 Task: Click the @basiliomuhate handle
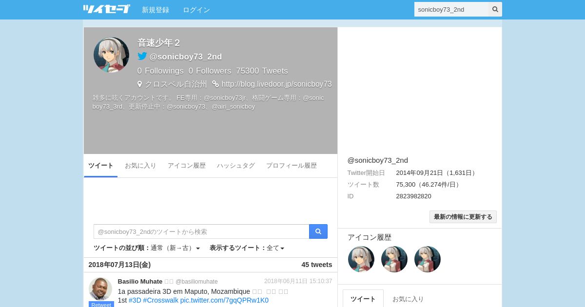coord(196,282)
